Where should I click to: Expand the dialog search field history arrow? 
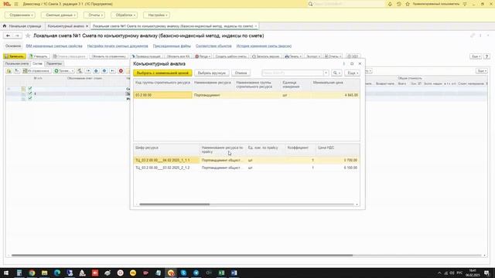[326, 73]
